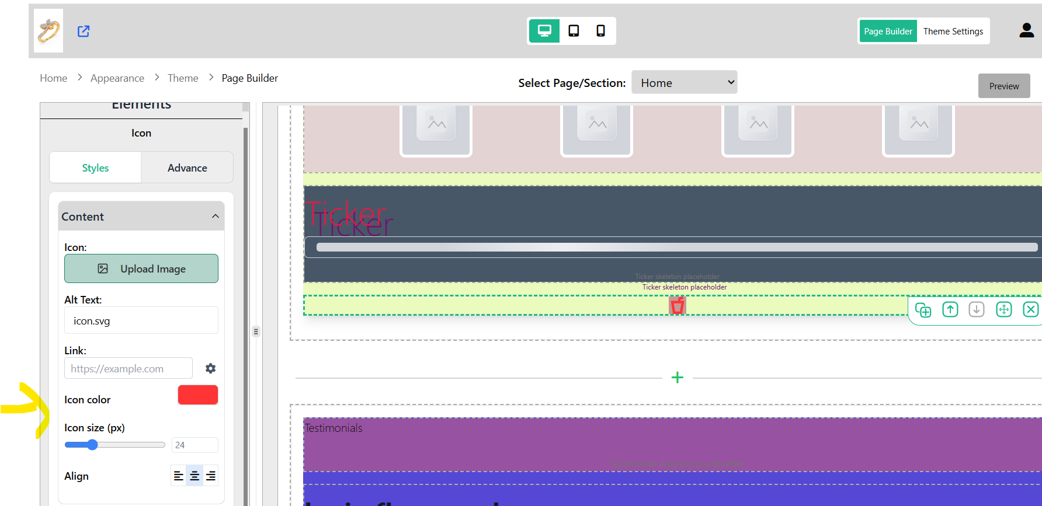Open the user account icon
This screenshot has height=506, width=1042.
1026,30
